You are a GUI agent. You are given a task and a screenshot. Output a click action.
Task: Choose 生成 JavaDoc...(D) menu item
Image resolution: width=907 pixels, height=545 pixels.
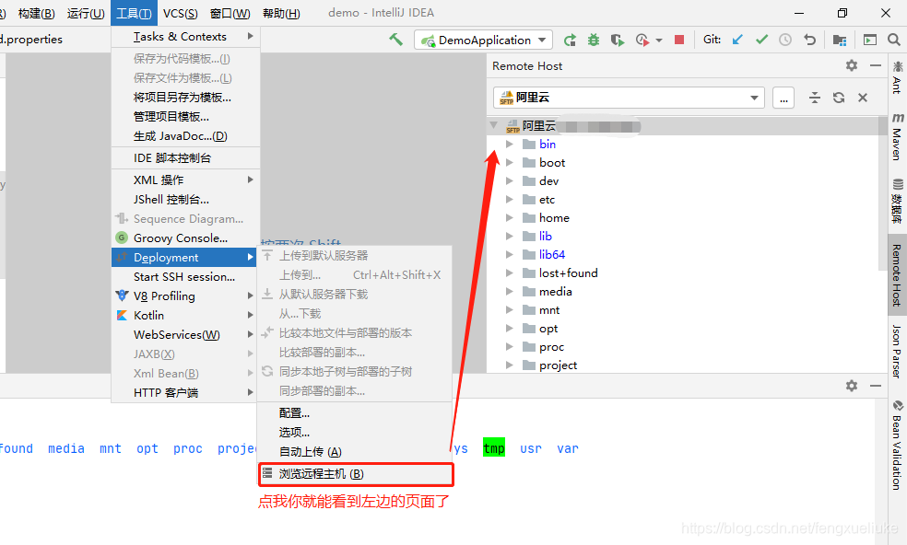(x=185, y=136)
